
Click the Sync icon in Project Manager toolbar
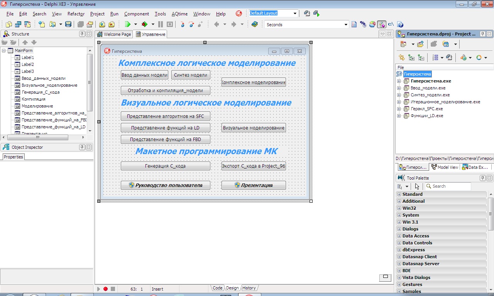tap(402, 57)
